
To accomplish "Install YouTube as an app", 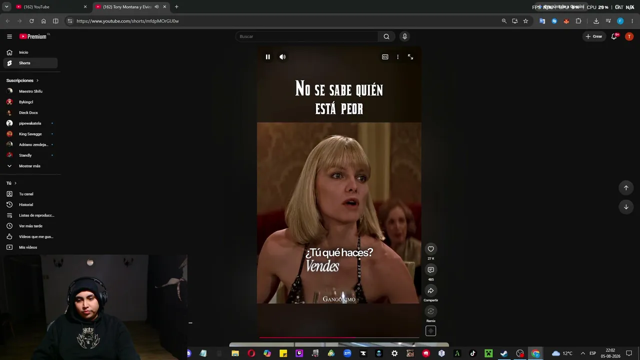I will (515, 21).
